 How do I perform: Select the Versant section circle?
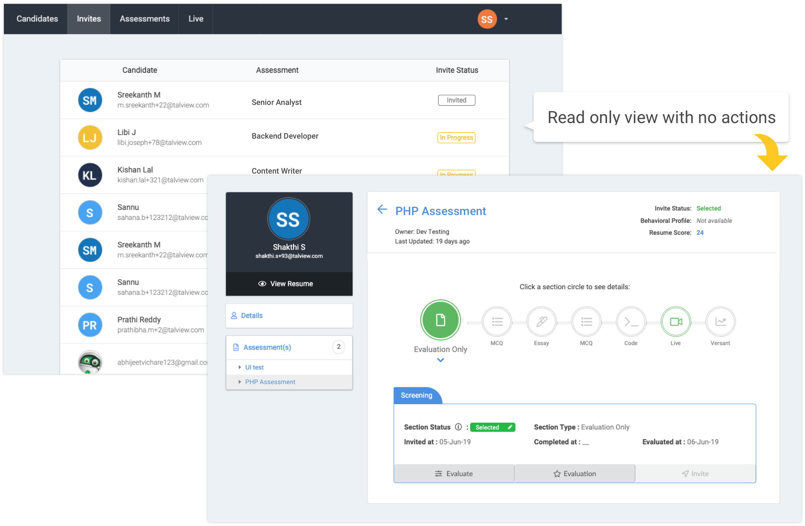coord(720,322)
